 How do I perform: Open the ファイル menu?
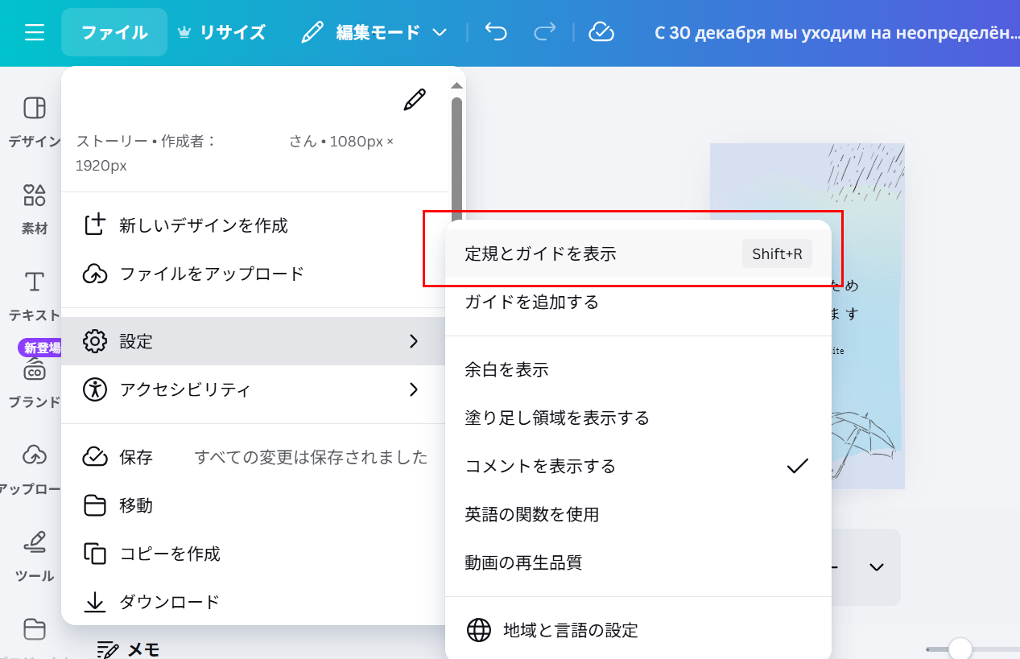click(x=114, y=32)
